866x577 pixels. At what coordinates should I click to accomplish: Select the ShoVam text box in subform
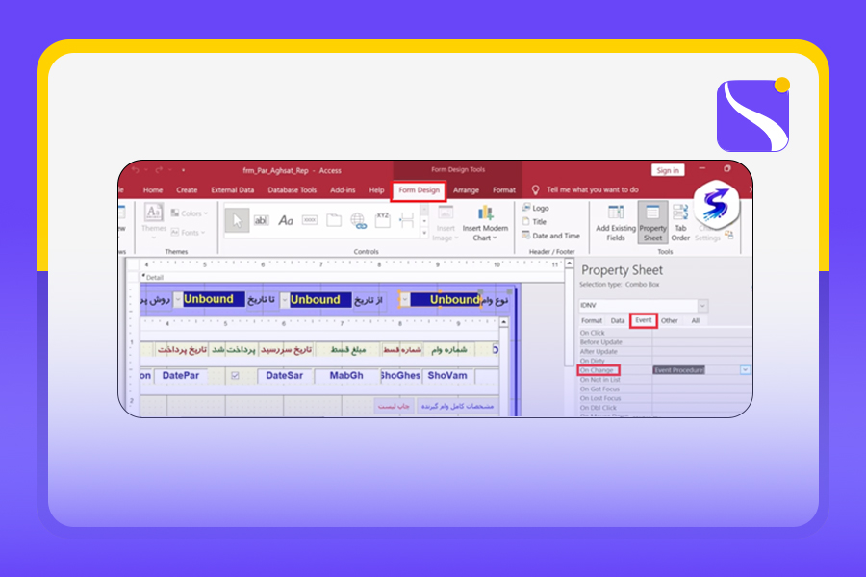(x=447, y=375)
